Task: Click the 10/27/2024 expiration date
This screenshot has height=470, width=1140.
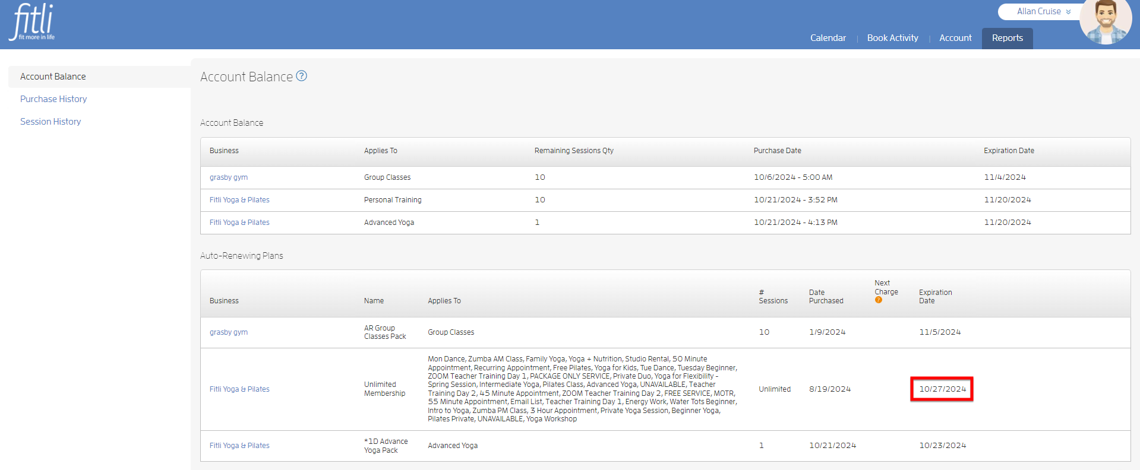Action: click(942, 389)
